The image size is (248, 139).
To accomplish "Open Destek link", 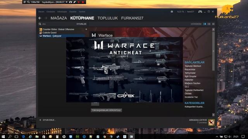I will click(188, 93).
